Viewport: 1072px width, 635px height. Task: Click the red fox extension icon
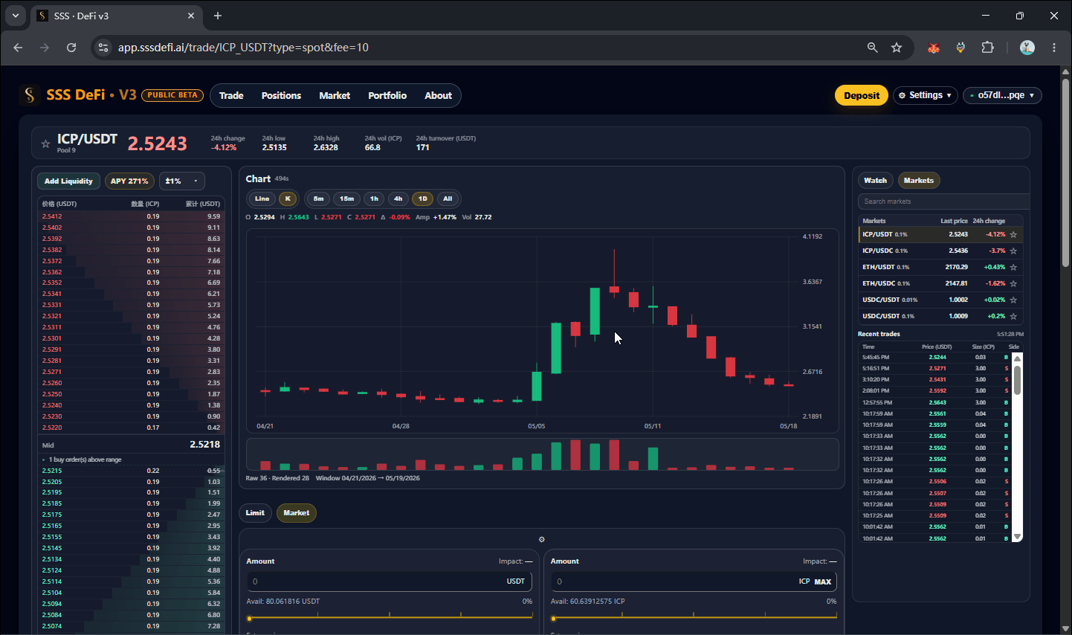coord(934,48)
